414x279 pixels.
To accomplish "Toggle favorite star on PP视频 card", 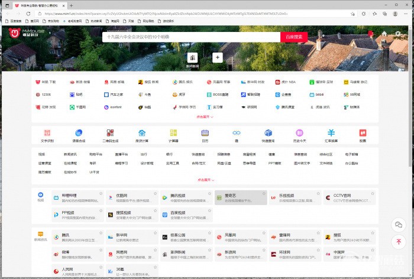I will [101, 210].
